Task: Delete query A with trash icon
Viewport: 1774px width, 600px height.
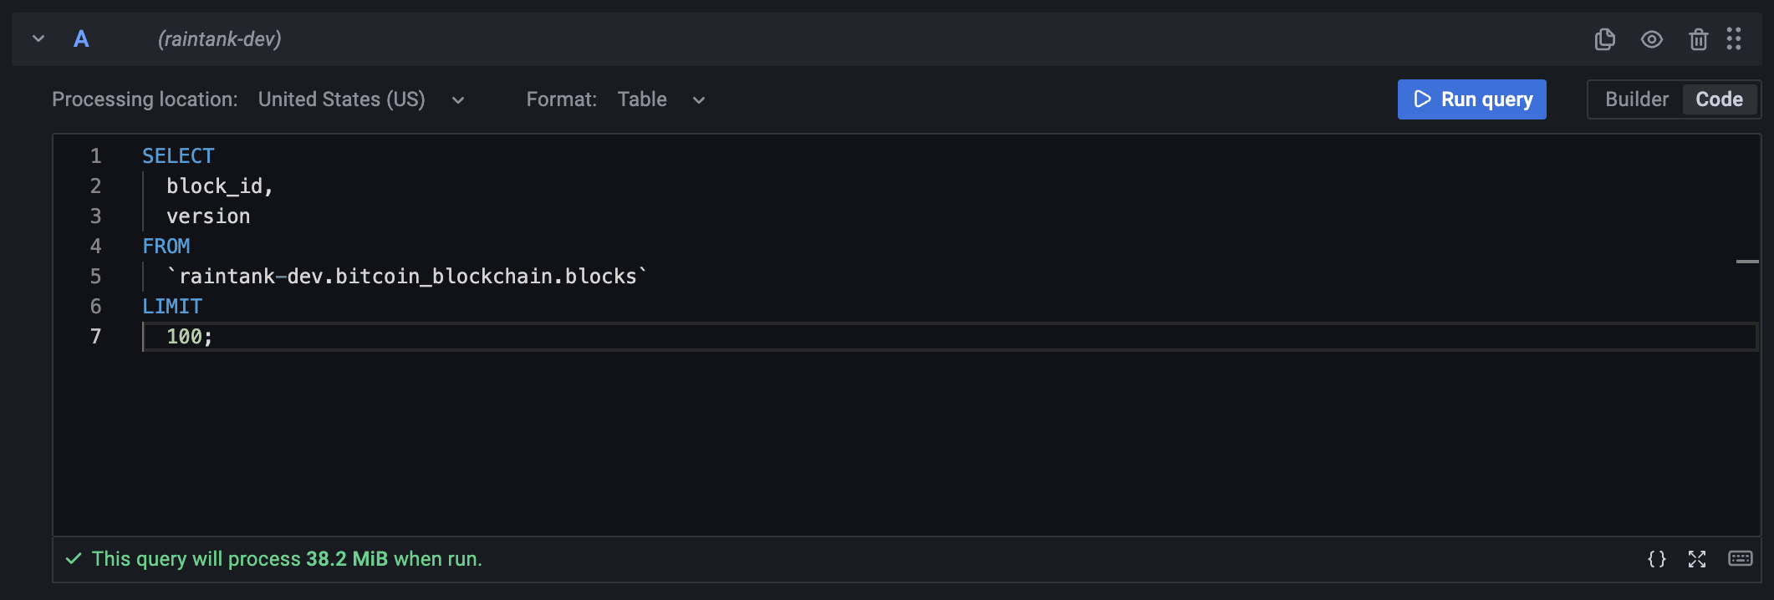Action: click(x=1698, y=39)
